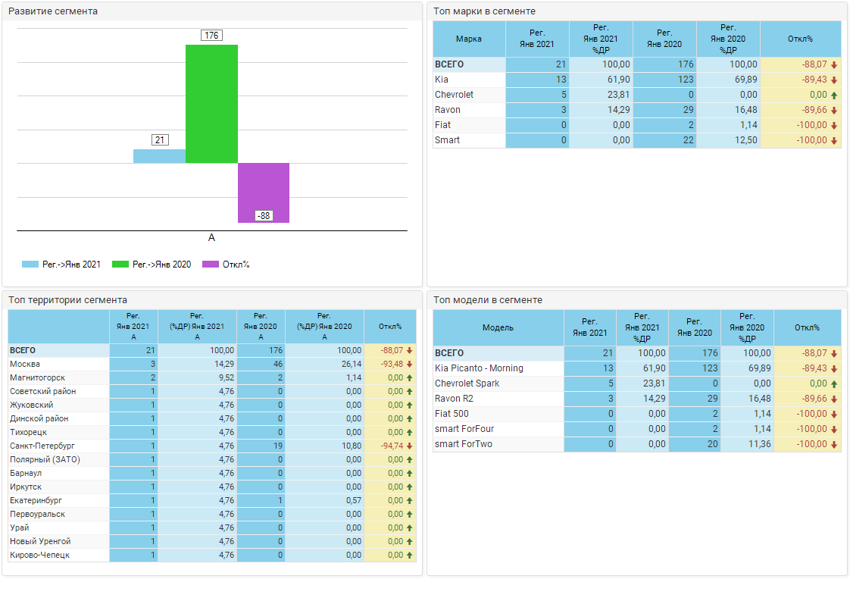
Task: Click green up arrow in Магнитогорск row
Action: (409, 377)
